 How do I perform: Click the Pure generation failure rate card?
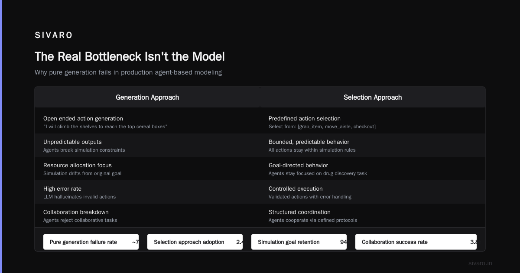91,242
